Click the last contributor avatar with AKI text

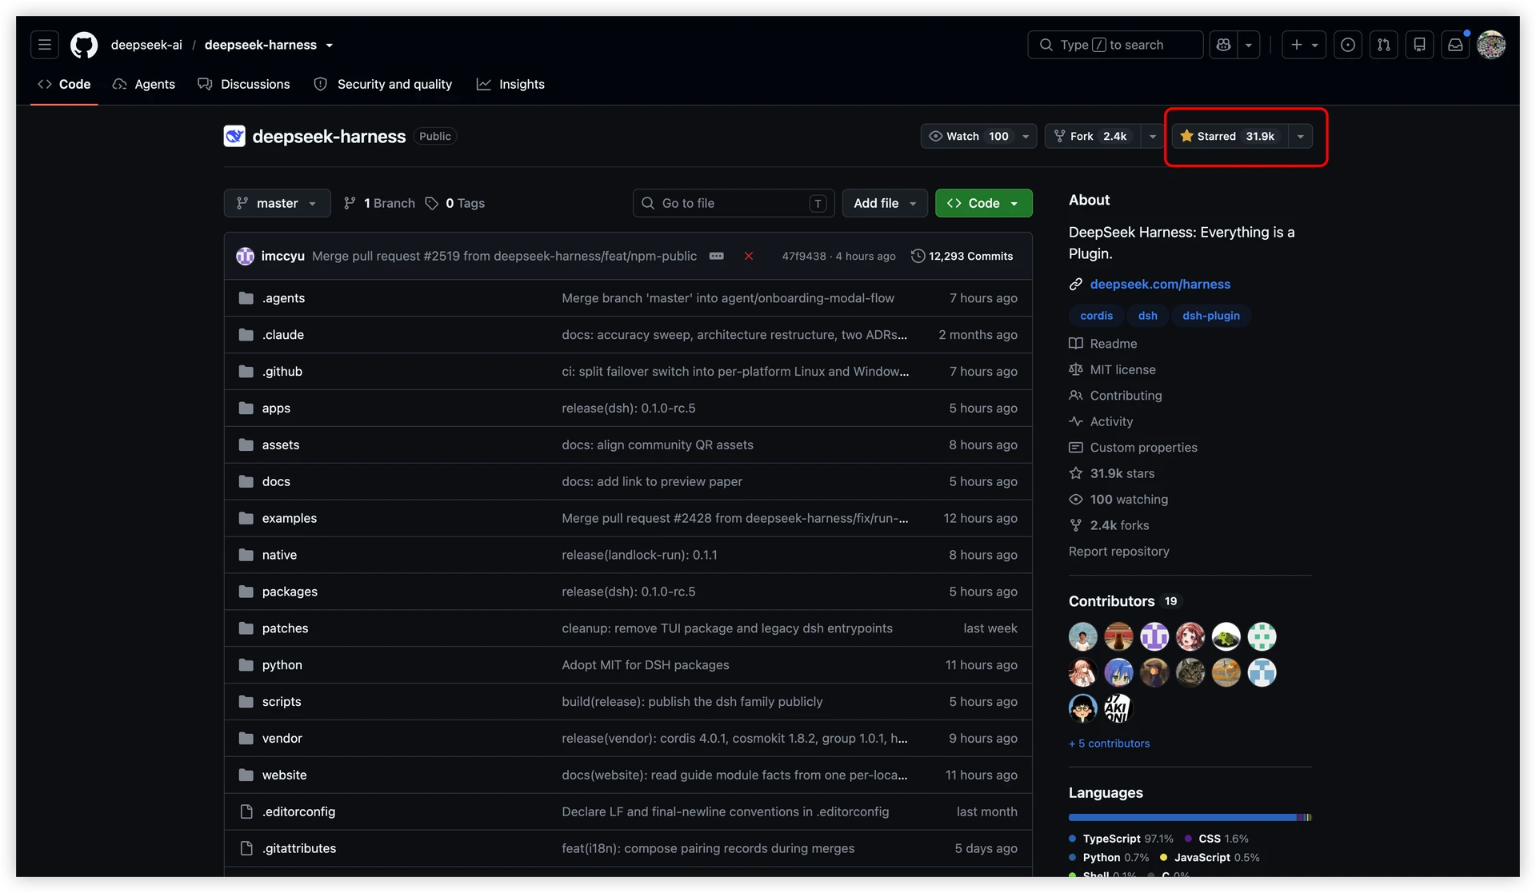tap(1118, 708)
